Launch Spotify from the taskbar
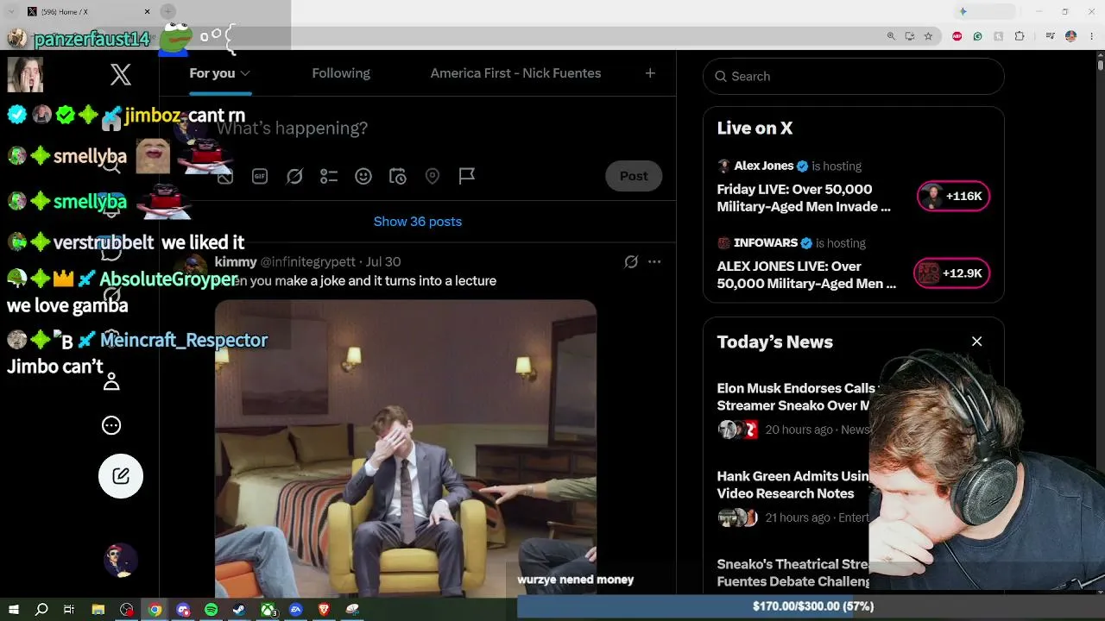This screenshot has width=1105, height=621. (x=212, y=610)
